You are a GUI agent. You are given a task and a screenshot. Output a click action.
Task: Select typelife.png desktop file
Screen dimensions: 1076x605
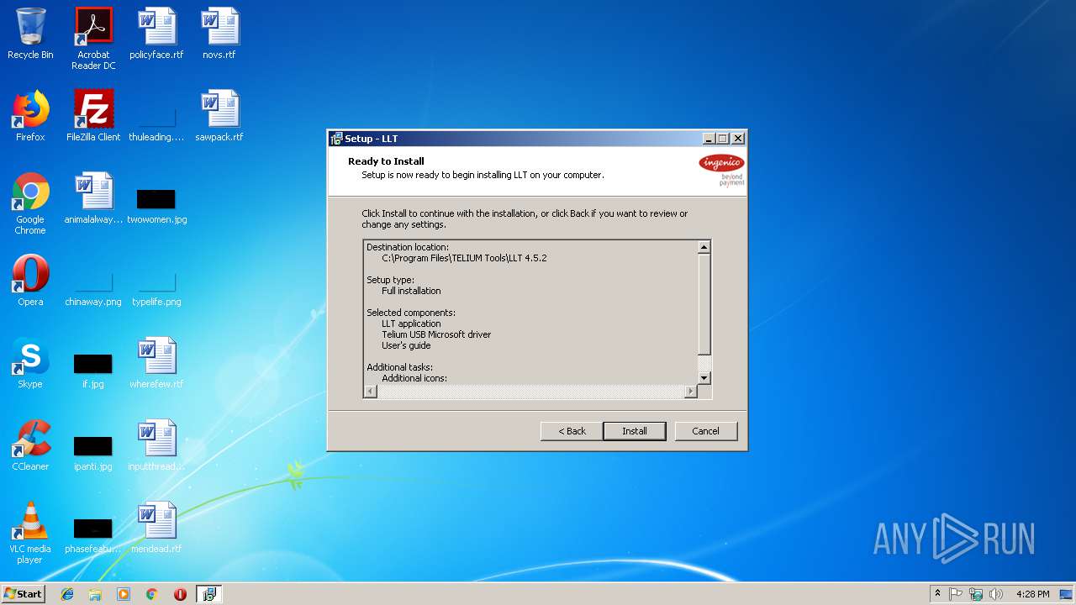point(156,288)
